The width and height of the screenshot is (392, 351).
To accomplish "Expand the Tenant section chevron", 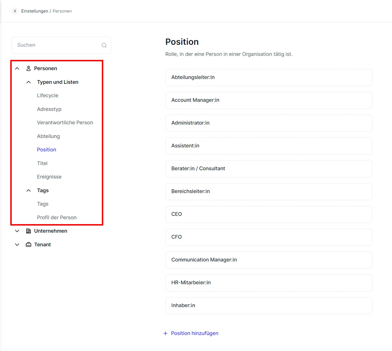I will pos(17,245).
